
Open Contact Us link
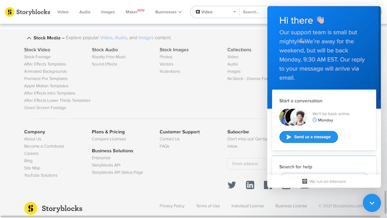[x=170, y=139]
